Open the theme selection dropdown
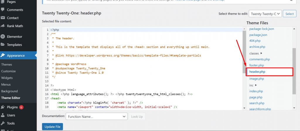This screenshot has width=300, height=131. (x=265, y=14)
